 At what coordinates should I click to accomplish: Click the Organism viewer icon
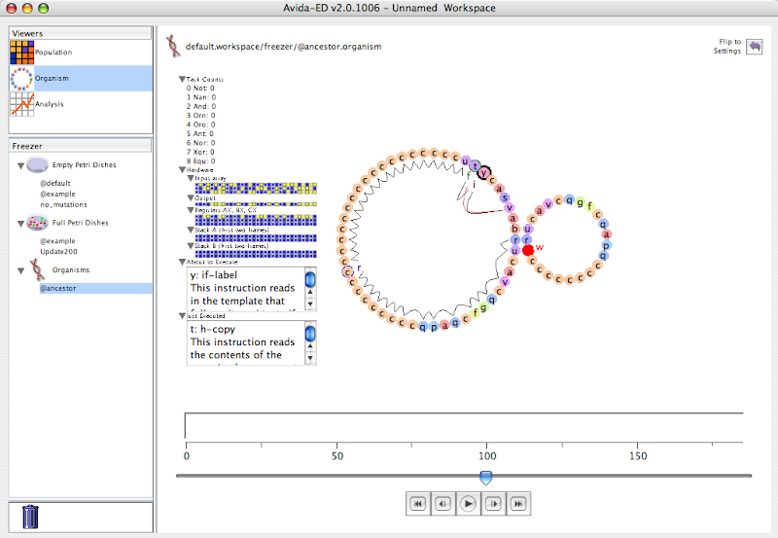(22, 78)
